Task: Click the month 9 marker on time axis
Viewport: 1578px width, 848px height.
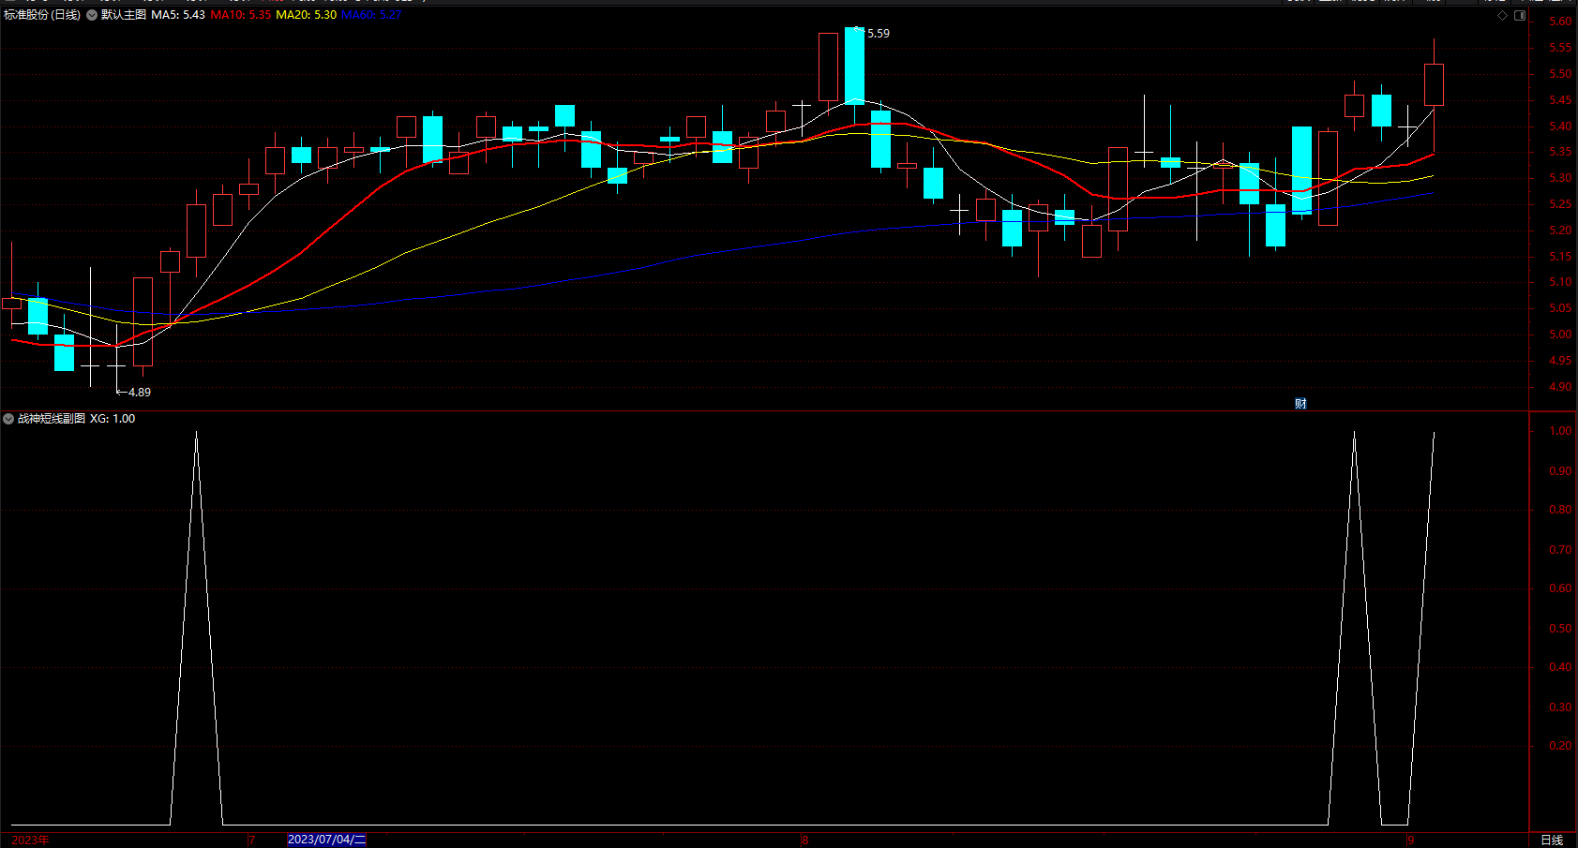Action: tap(1410, 841)
